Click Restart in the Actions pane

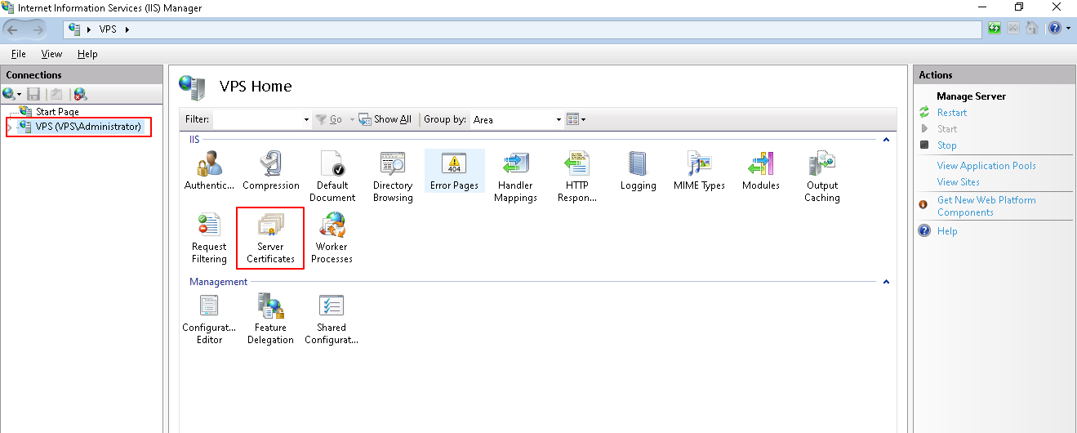coord(951,113)
